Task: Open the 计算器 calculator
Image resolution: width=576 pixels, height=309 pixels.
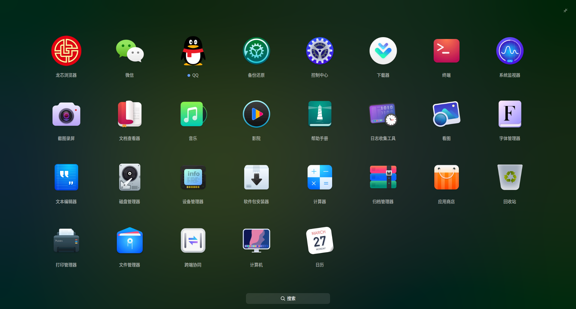Action: pos(320,177)
